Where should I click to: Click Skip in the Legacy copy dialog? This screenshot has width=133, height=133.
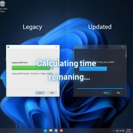pos(52,93)
